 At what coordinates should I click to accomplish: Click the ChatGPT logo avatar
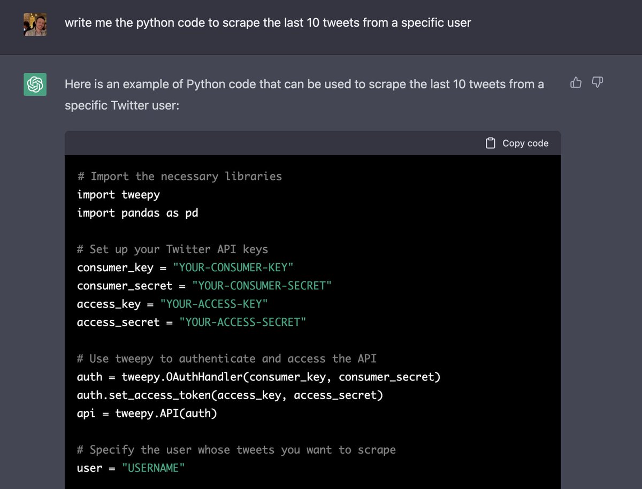(x=35, y=85)
